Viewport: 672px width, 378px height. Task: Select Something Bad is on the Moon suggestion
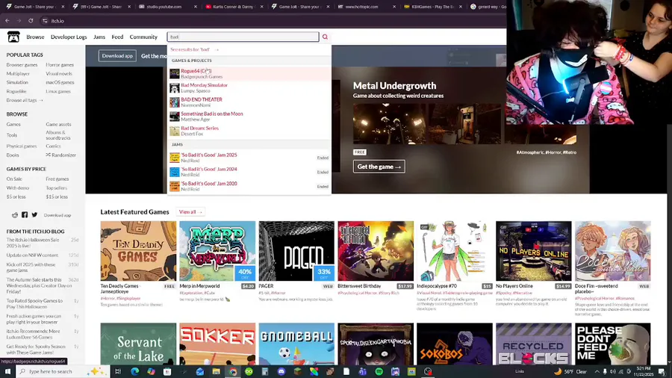(x=249, y=117)
